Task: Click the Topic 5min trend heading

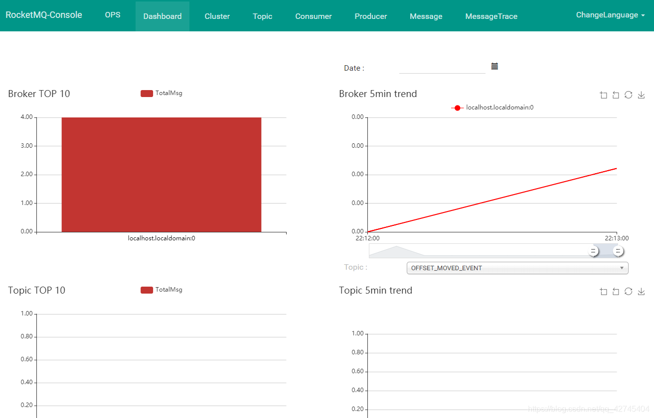Action: (375, 290)
